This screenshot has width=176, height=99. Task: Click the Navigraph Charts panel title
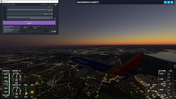click(88, 2)
